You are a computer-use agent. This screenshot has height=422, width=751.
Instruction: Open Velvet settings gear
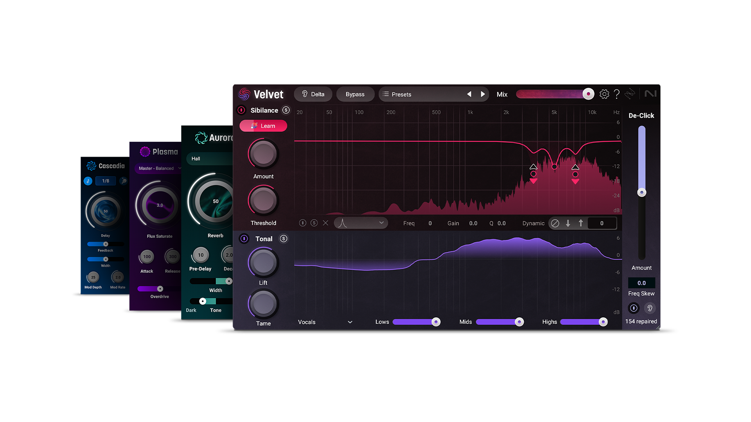click(x=604, y=94)
